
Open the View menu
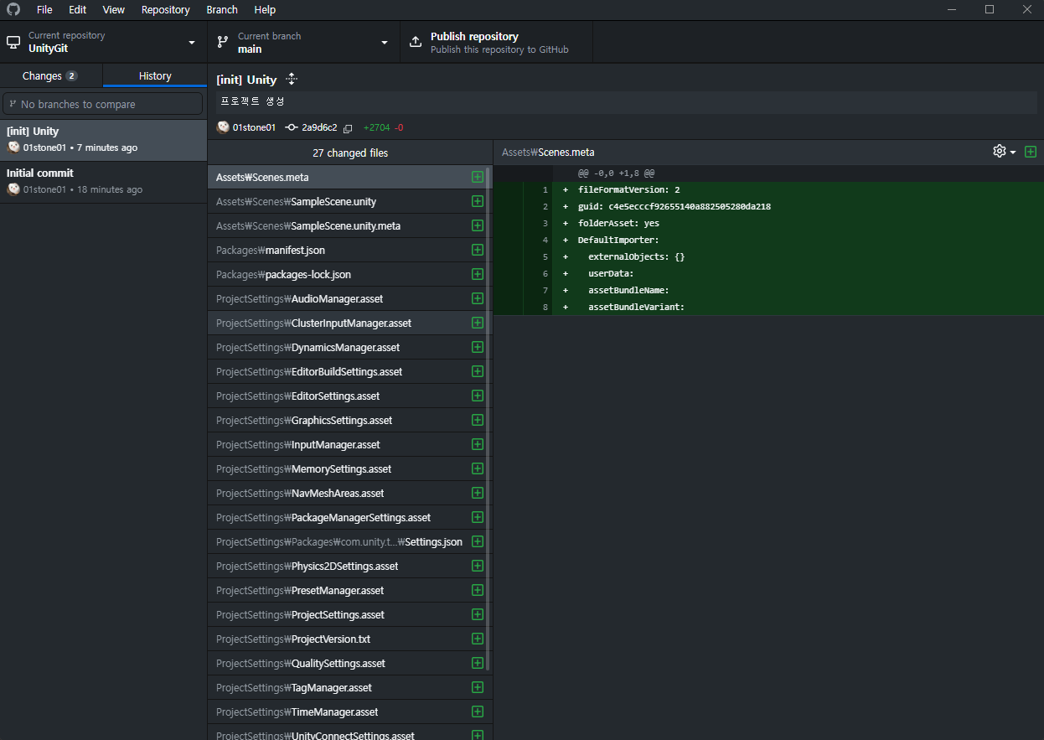[114, 9]
